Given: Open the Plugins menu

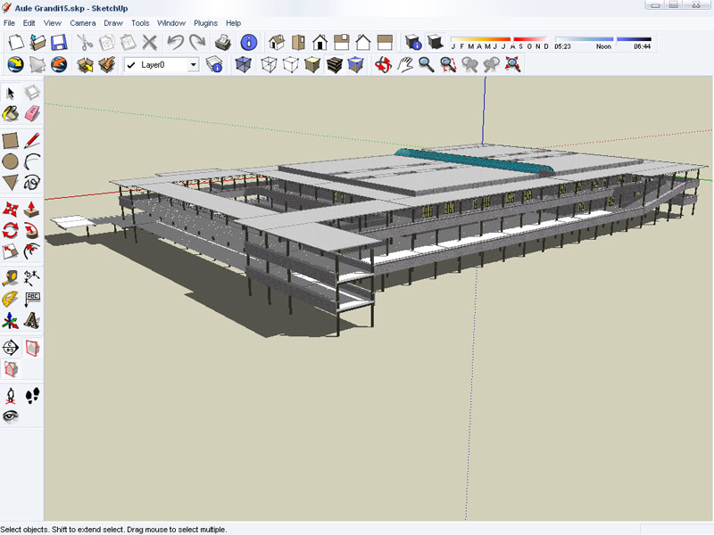Looking at the screenshot, I should [205, 23].
